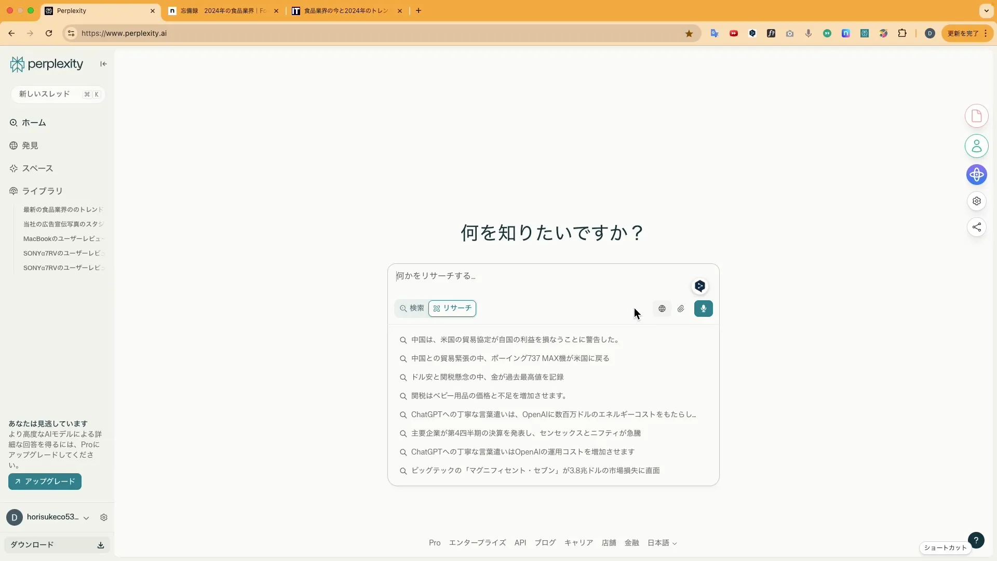
Task: Switch to 検索 search mode
Action: pos(411,308)
